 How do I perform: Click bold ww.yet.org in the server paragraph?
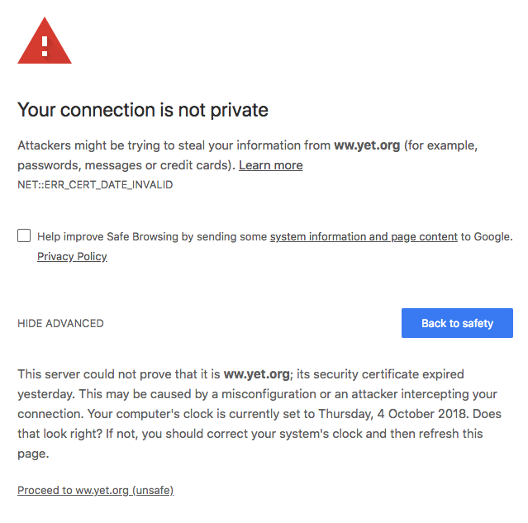[257, 374]
